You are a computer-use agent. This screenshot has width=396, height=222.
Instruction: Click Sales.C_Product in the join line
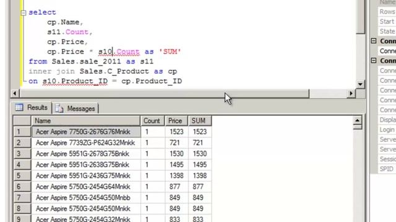pyautogui.click(x=114, y=72)
